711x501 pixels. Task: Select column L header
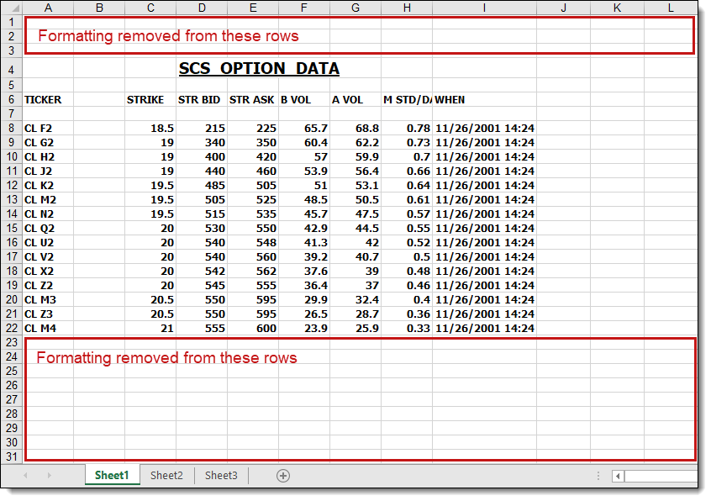coord(671,8)
